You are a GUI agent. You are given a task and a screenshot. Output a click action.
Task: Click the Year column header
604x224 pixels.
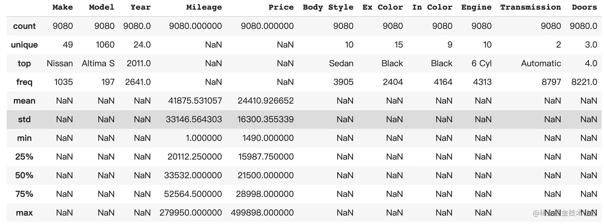141,7
